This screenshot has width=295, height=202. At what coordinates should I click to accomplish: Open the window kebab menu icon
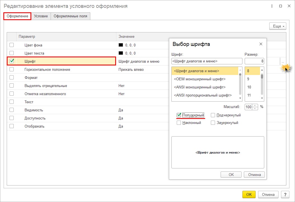tap(272, 6)
